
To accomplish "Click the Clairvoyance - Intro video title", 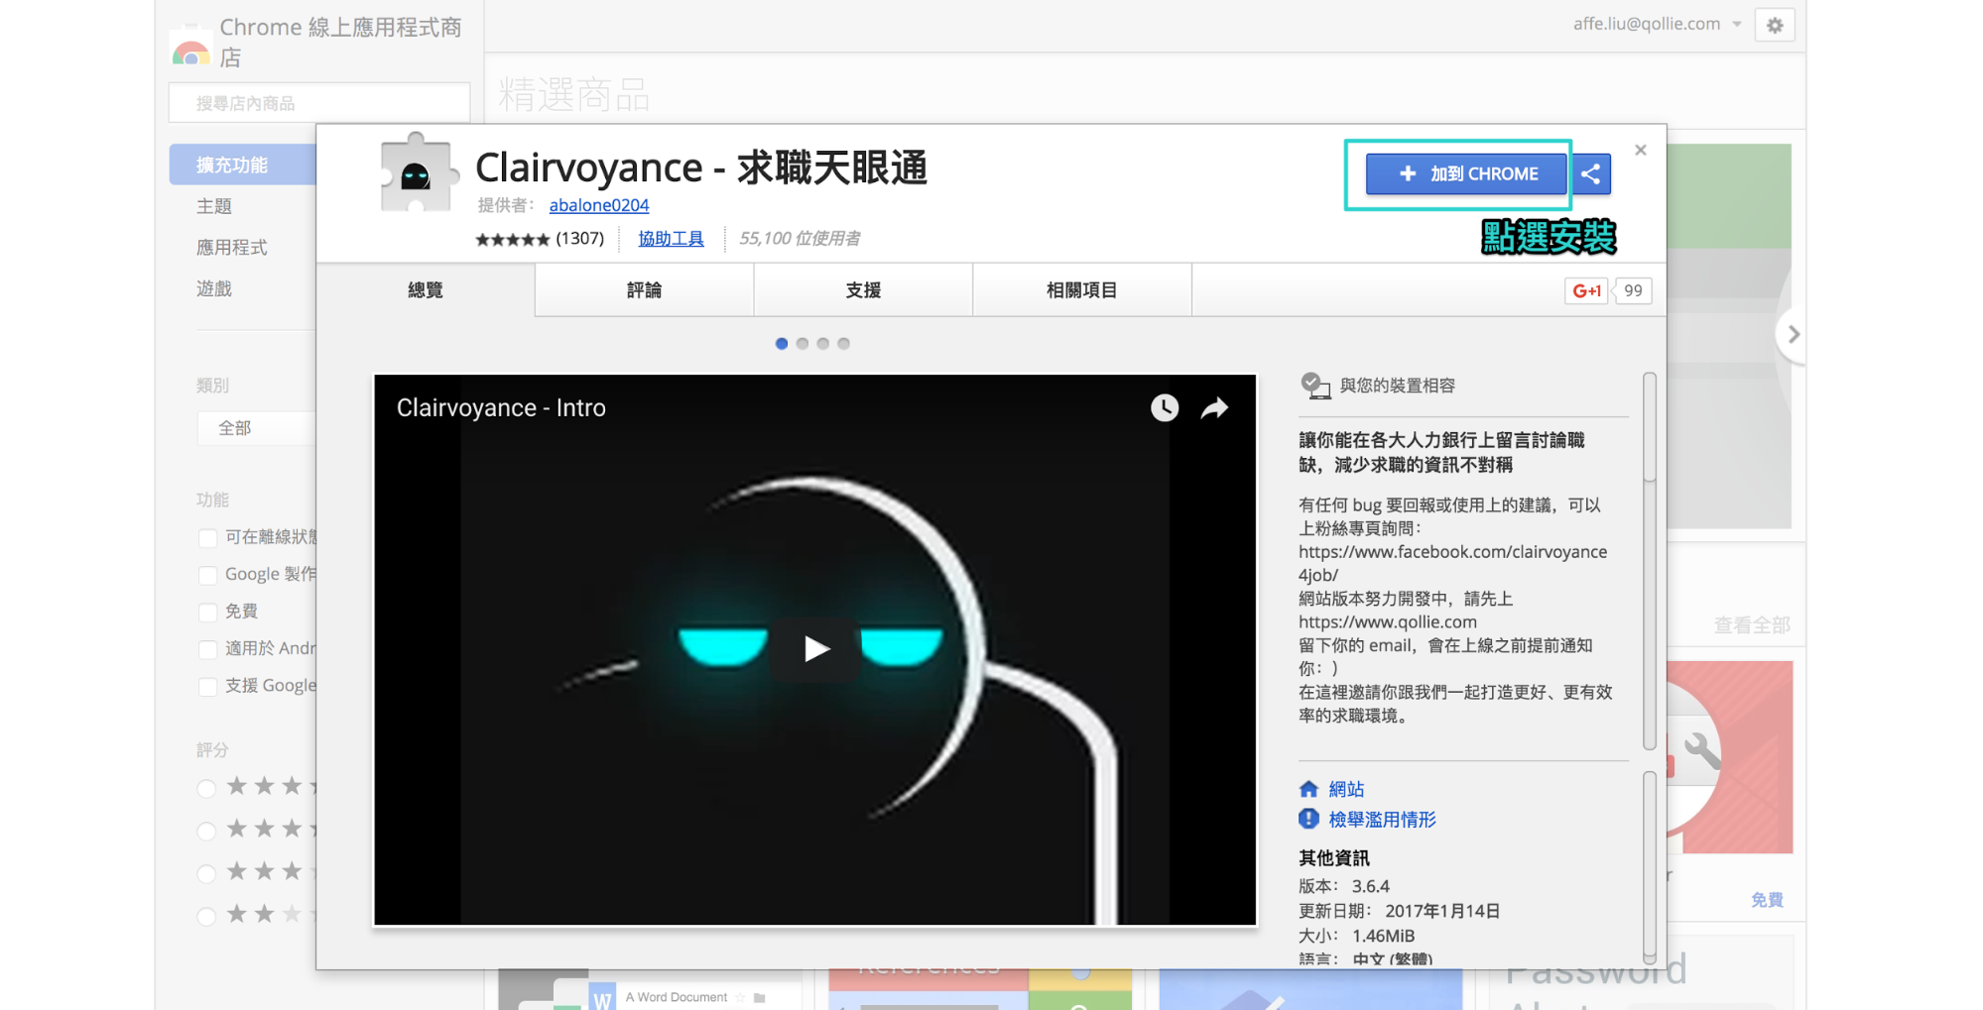I will [x=501, y=408].
